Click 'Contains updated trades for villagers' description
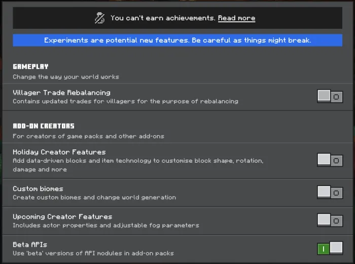 point(125,101)
